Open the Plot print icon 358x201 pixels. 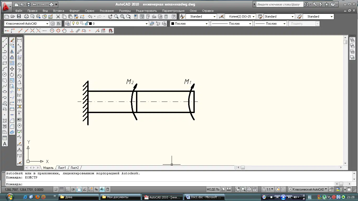point(26,16)
